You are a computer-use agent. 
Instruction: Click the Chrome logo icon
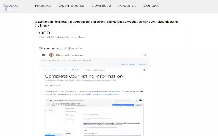(51, 55)
